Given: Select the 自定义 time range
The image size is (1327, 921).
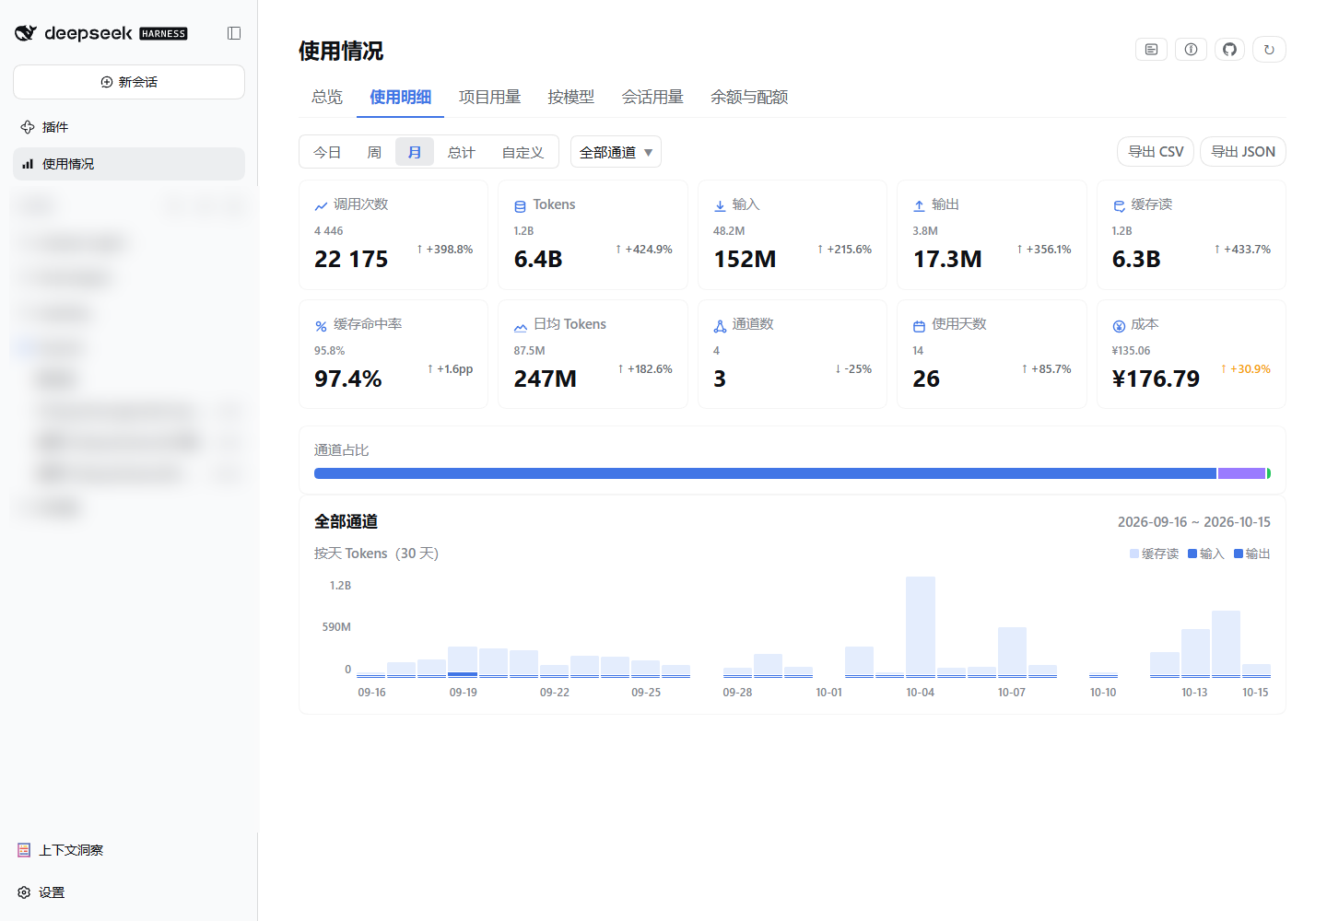Looking at the screenshot, I should [523, 152].
